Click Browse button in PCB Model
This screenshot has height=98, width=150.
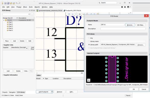tap(130, 25)
